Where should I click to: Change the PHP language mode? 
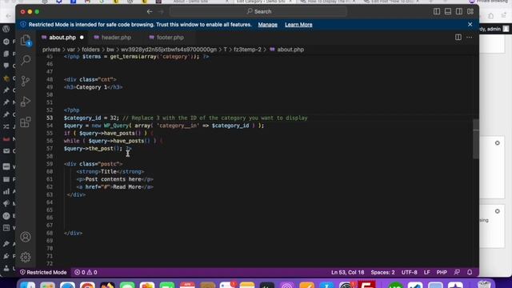(442, 272)
